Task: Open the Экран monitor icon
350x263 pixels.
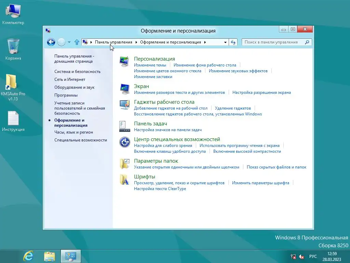Action: coord(124,89)
